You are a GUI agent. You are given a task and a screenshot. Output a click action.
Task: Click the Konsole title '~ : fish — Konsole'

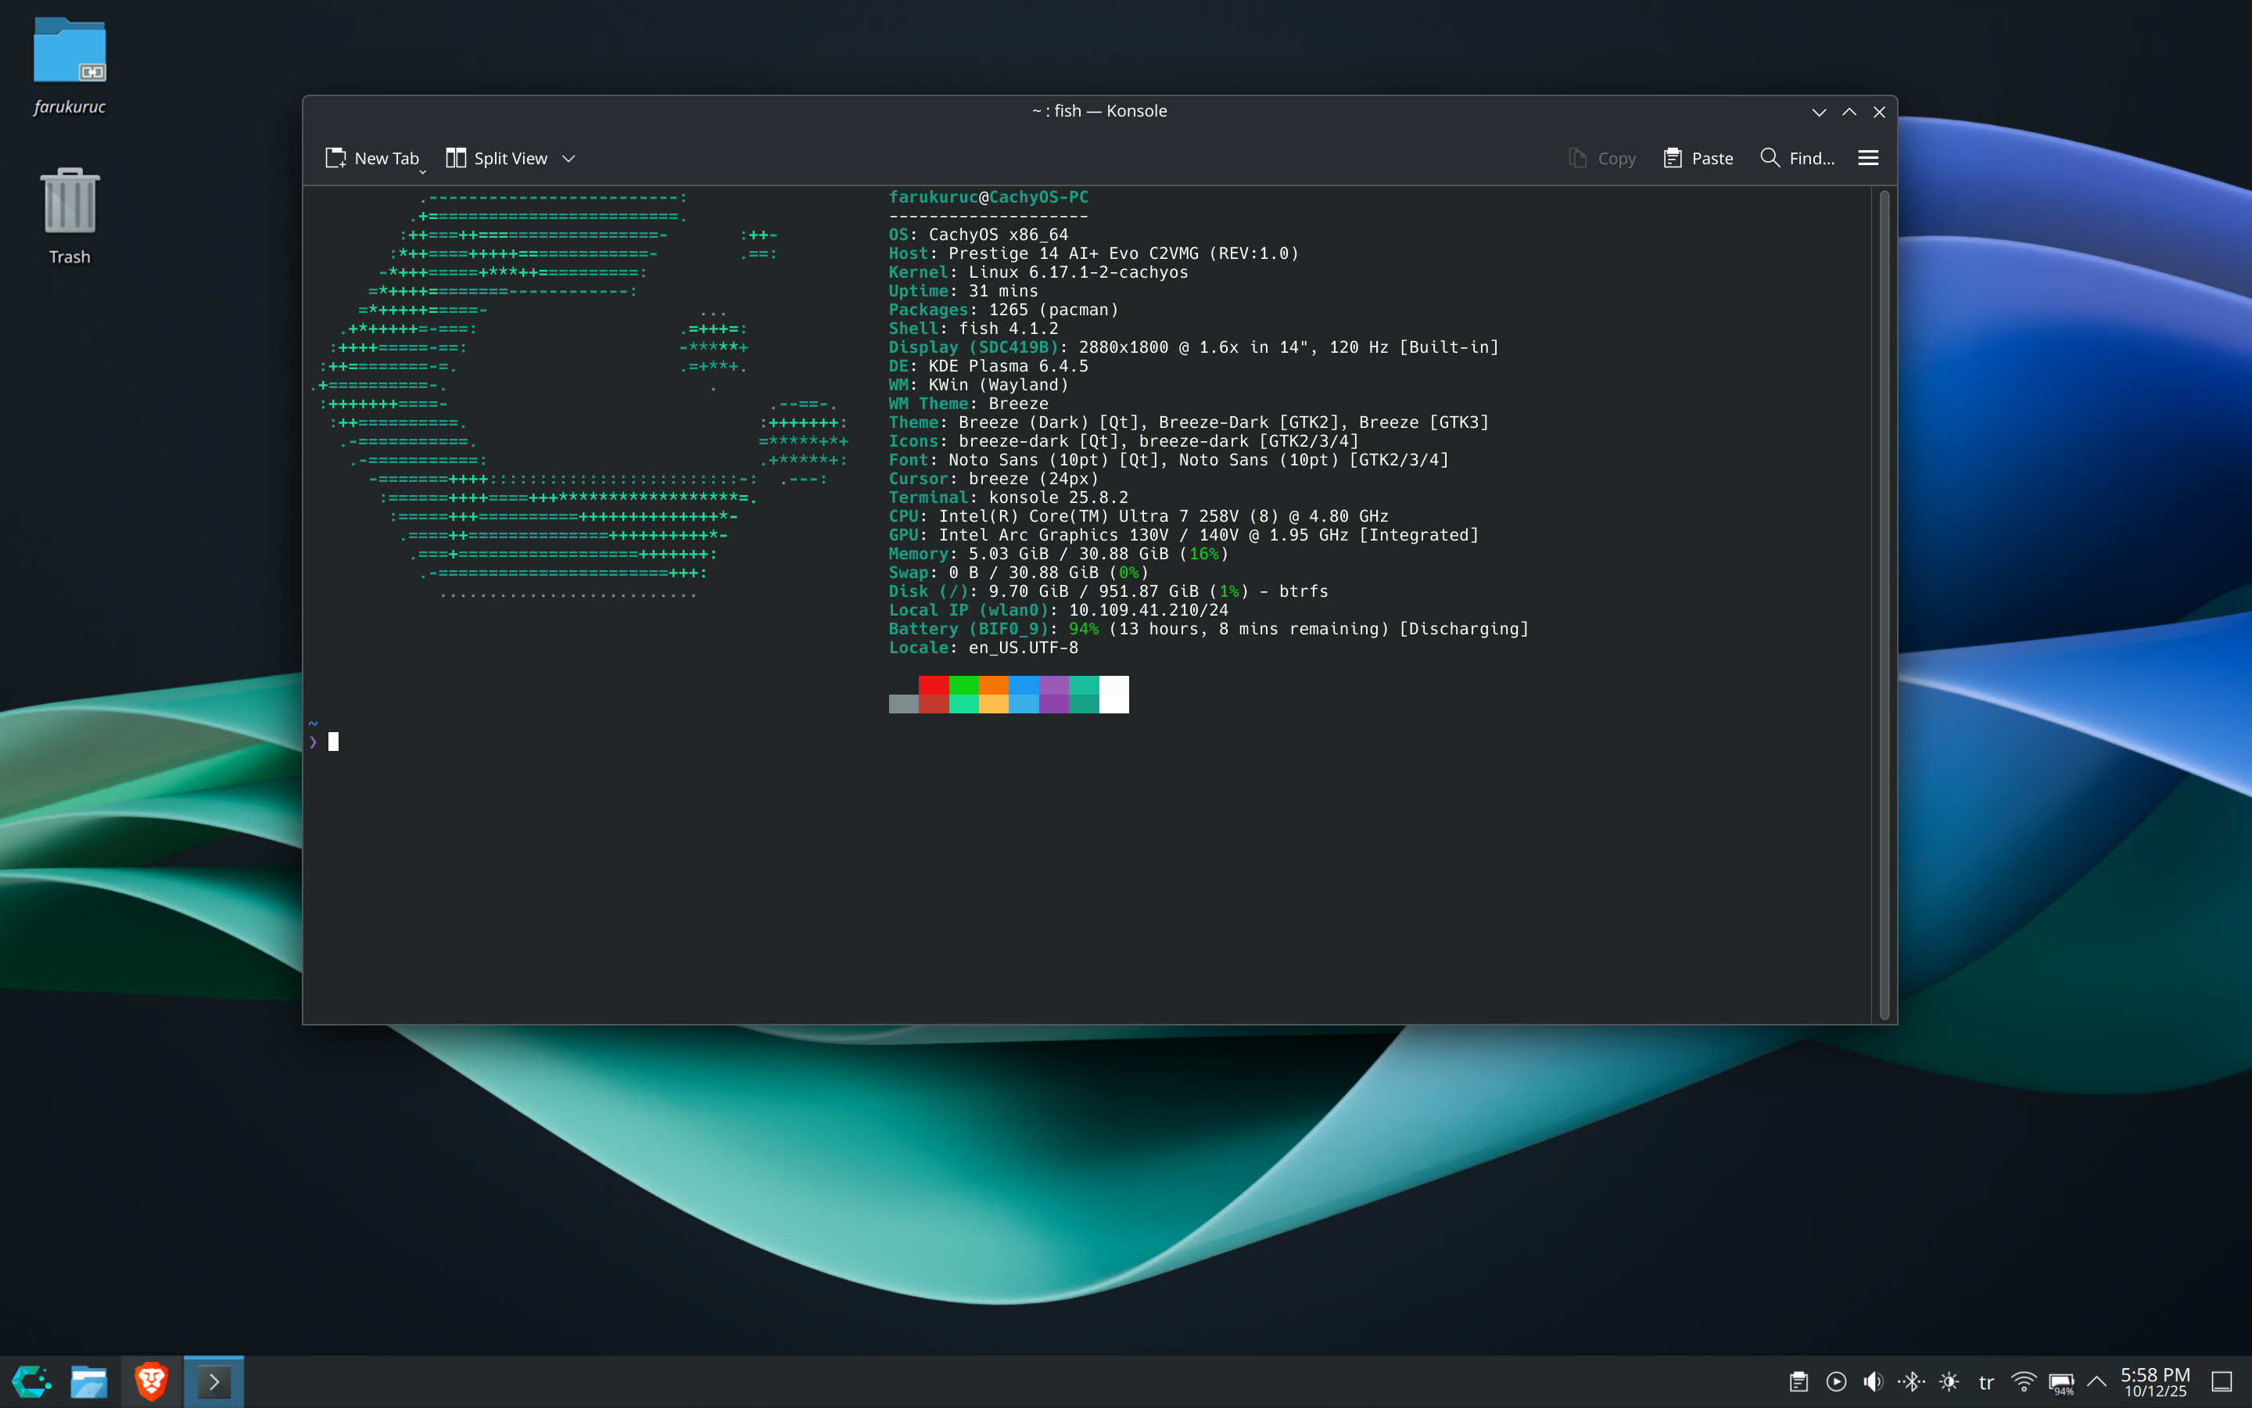pos(1099,111)
